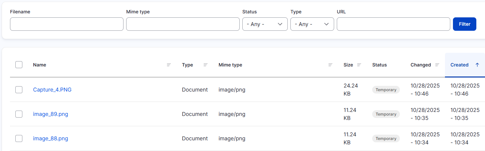Open the Capture_4.PNG file link
Screen dimensions: 485x151
pyautogui.click(x=52, y=90)
